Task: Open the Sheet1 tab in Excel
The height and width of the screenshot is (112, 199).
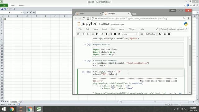Action: click(x=13, y=102)
